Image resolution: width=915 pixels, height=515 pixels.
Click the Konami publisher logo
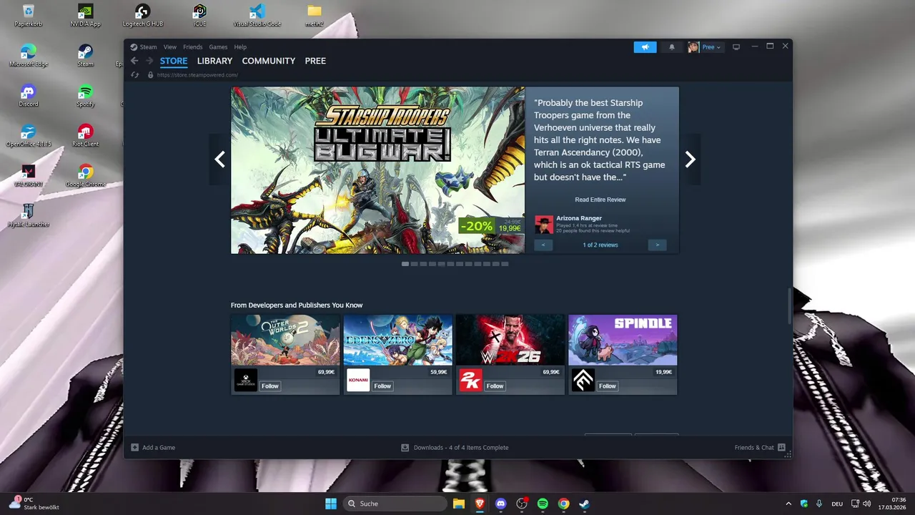tap(358, 380)
